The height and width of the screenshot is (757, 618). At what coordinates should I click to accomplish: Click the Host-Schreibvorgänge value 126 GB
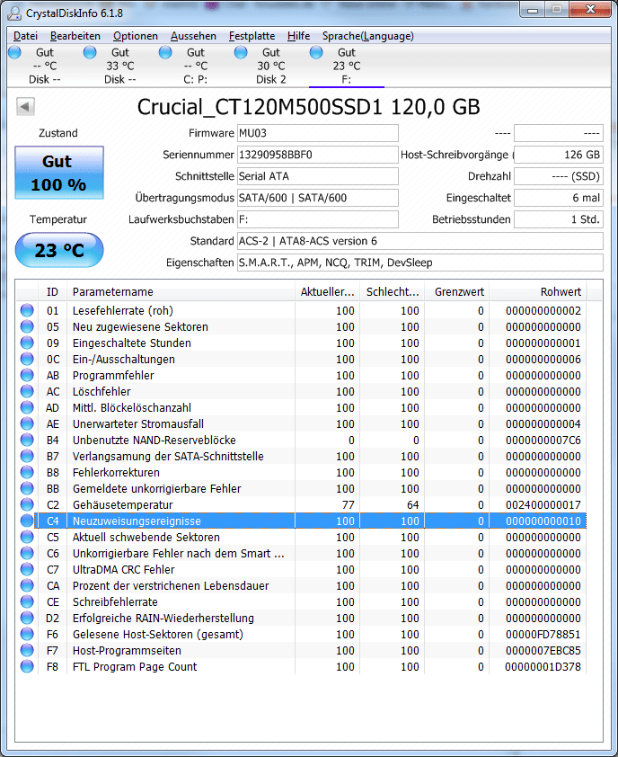point(559,155)
